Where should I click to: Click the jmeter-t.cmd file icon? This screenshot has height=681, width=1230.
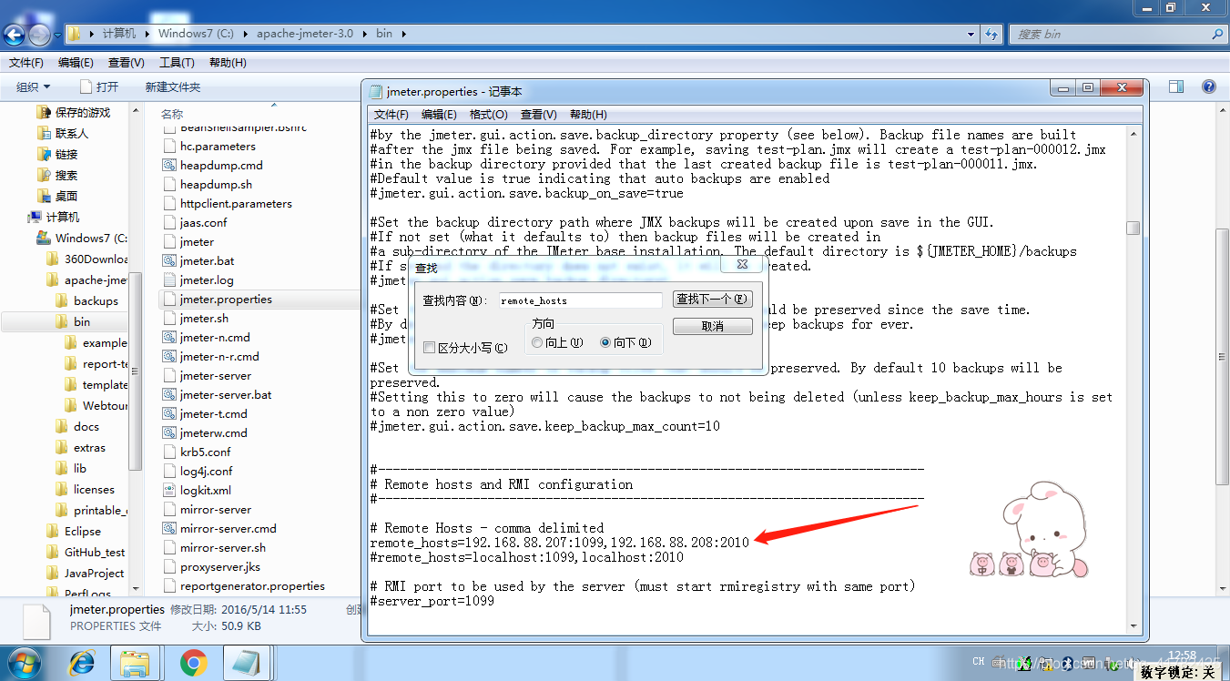[x=169, y=414]
